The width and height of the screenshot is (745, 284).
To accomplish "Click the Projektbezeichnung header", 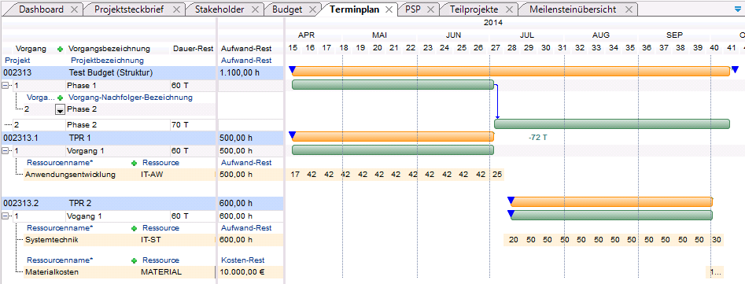I will click(x=107, y=61).
